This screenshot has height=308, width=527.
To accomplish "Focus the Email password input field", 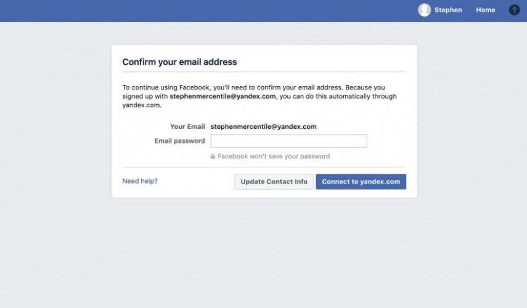I will tap(288, 141).
